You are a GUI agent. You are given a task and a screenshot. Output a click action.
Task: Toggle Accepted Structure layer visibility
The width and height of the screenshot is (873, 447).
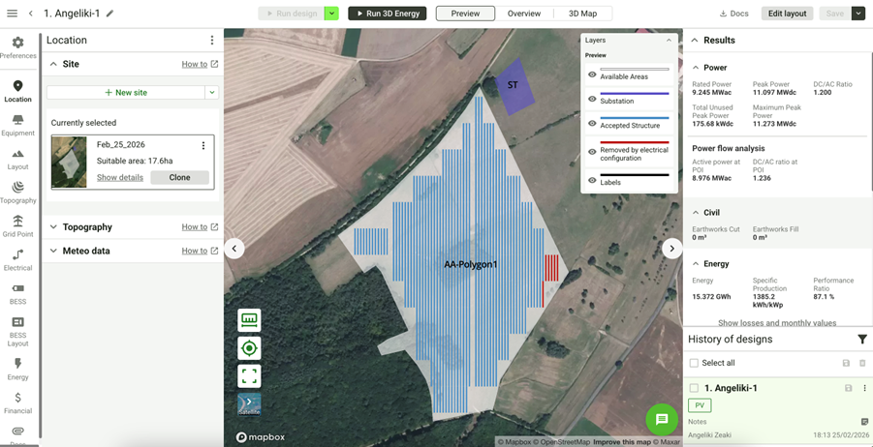point(592,123)
